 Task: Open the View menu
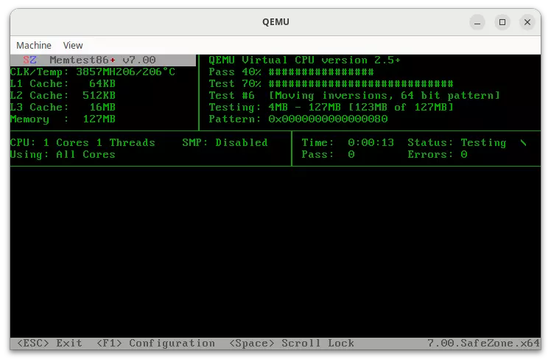73,45
